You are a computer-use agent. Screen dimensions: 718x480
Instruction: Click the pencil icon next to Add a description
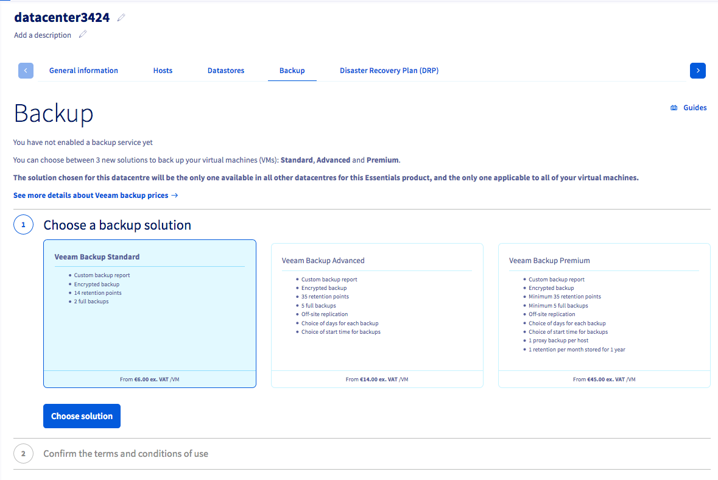click(x=82, y=35)
